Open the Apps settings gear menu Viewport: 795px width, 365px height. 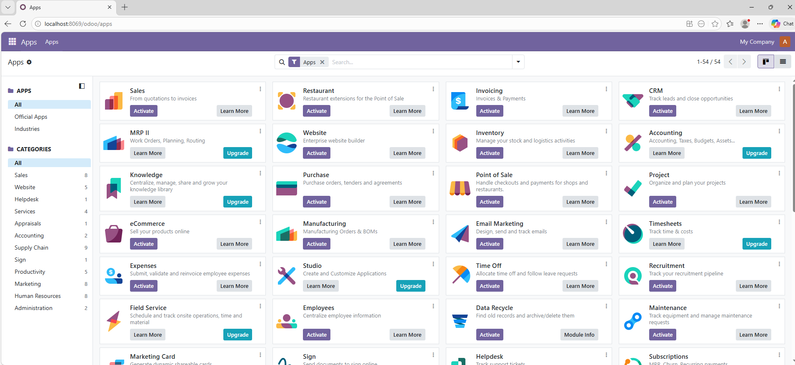(29, 62)
